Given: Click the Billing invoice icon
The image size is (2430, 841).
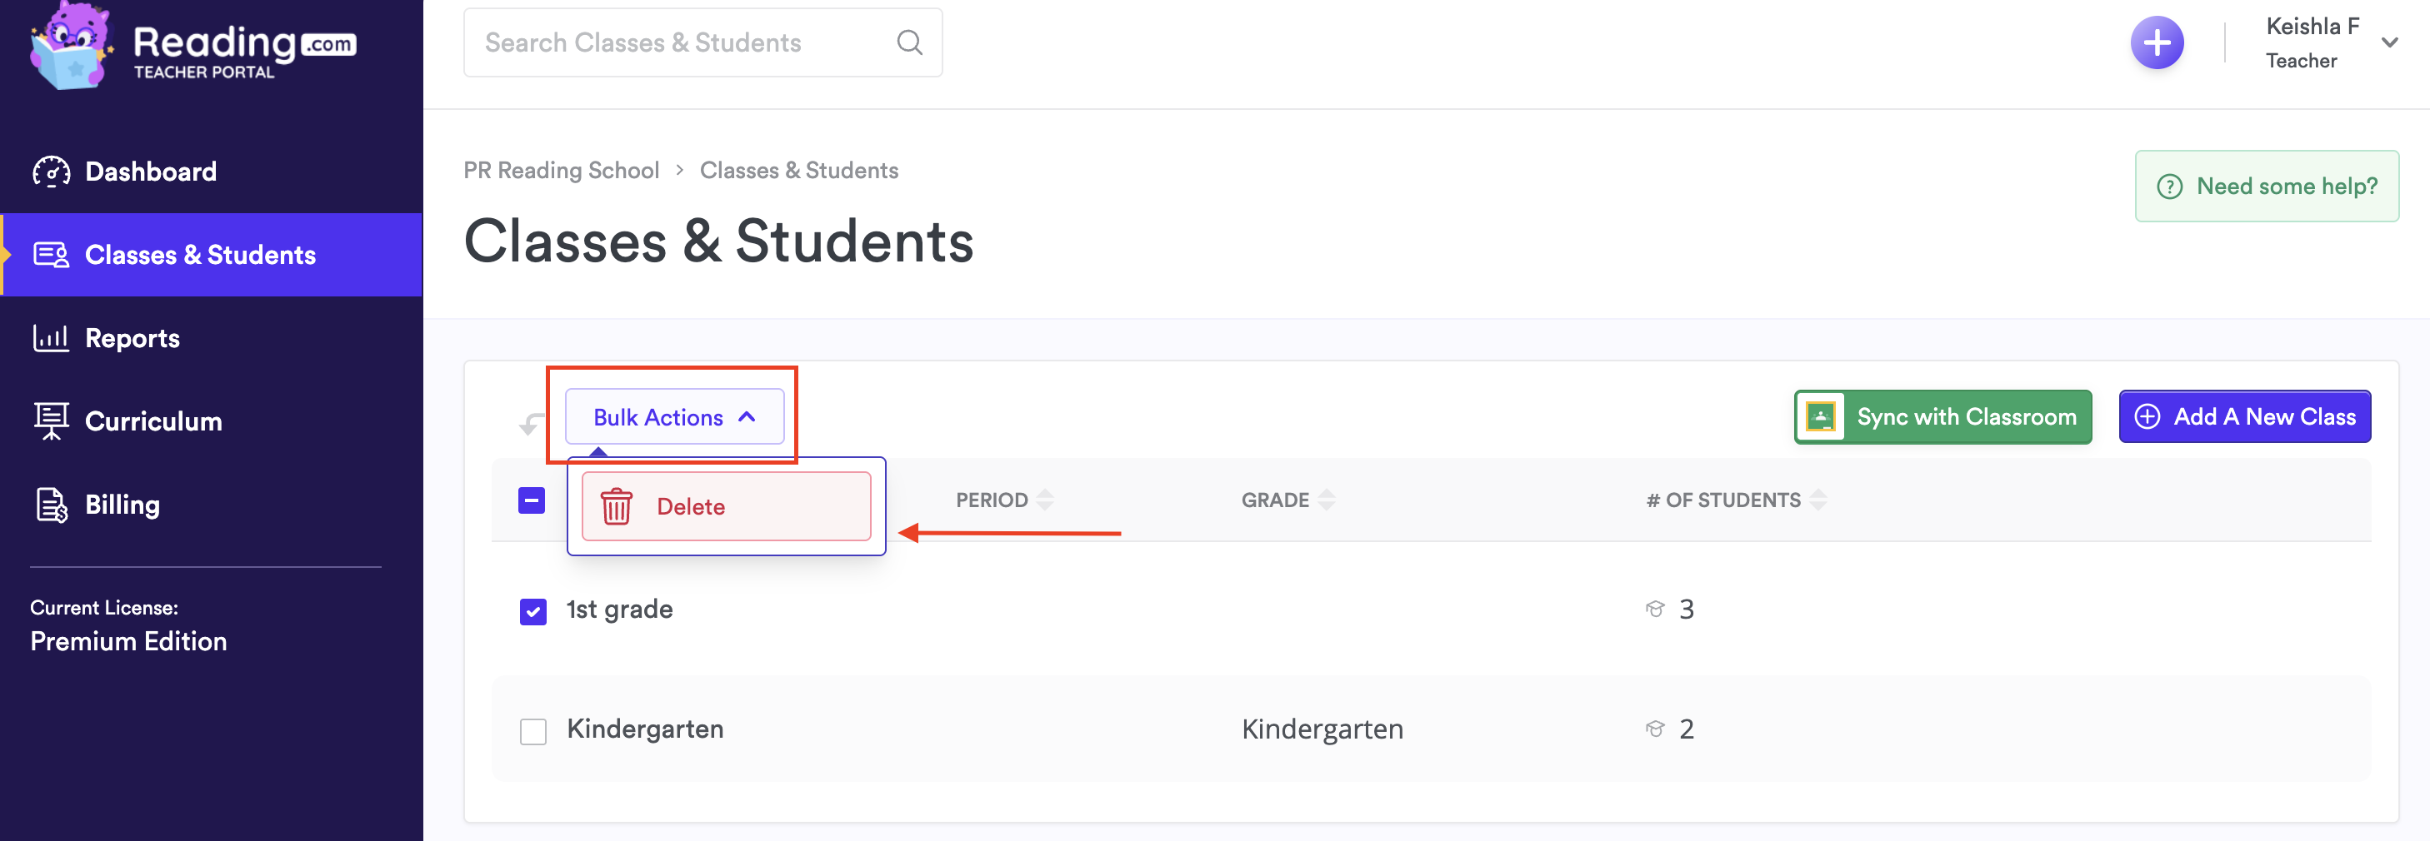Looking at the screenshot, I should [x=51, y=505].
